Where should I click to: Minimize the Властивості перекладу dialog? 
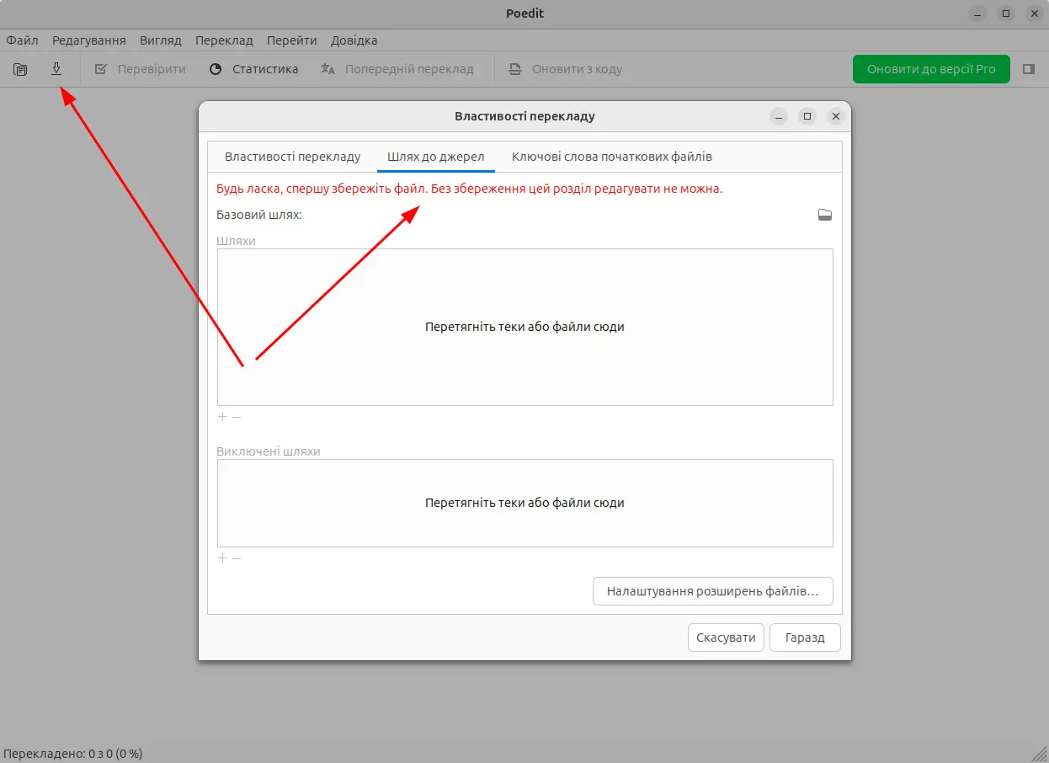[x=779, y=116]
